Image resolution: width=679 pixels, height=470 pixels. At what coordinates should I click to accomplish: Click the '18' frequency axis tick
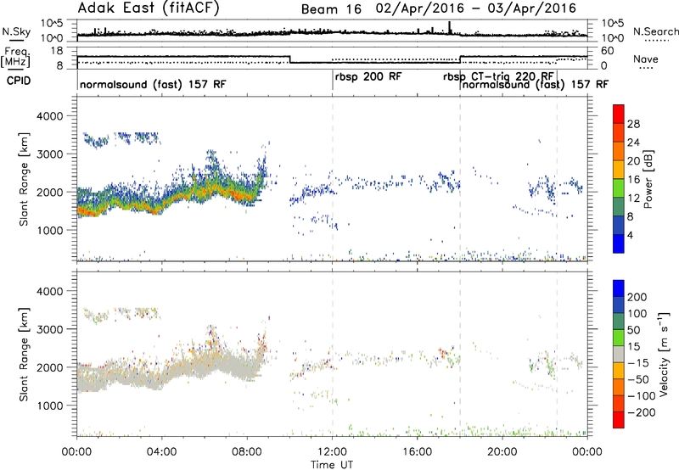57,51
